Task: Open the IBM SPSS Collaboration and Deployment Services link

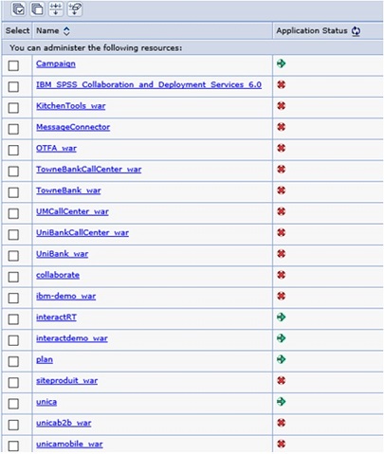Action: coord(149,84)
